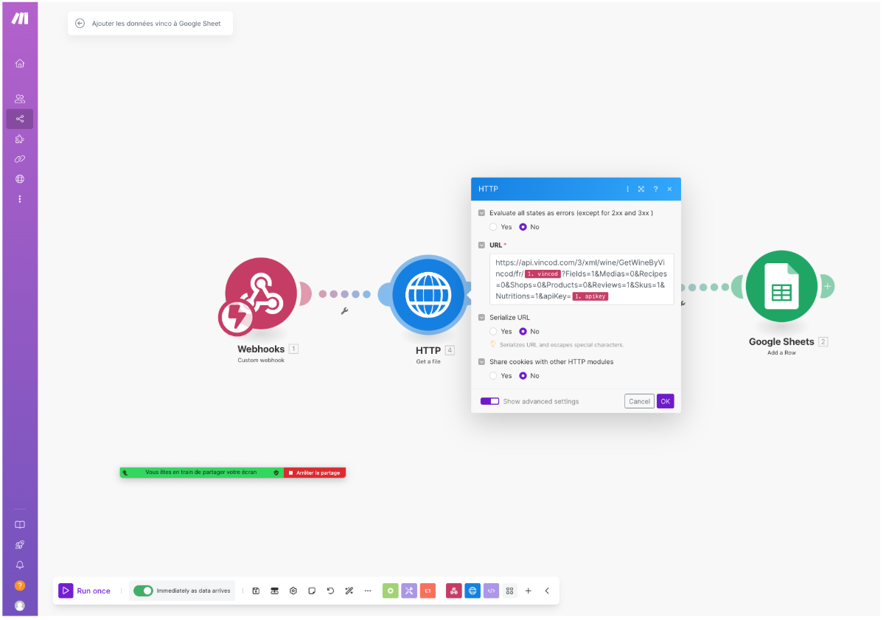The image size is (886, 620).
Task: Click the 'Immediately as data arrives' schedule label
Action: pos(193,591)
